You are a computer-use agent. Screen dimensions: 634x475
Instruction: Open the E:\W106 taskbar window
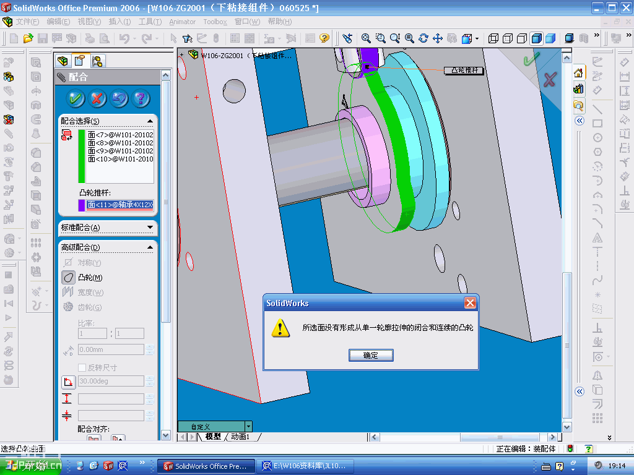(305, 466)
